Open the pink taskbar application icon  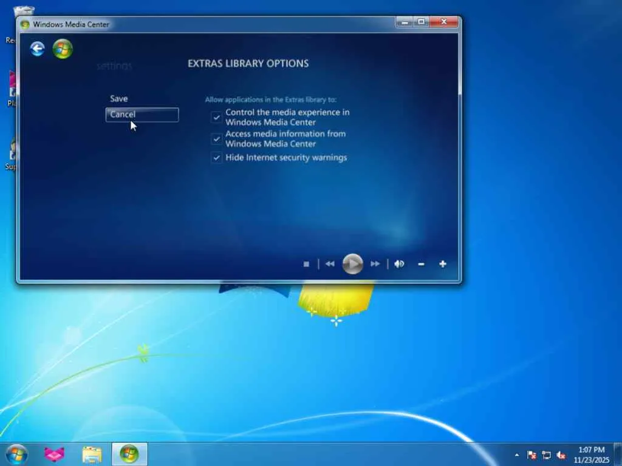tap(54, 454)
